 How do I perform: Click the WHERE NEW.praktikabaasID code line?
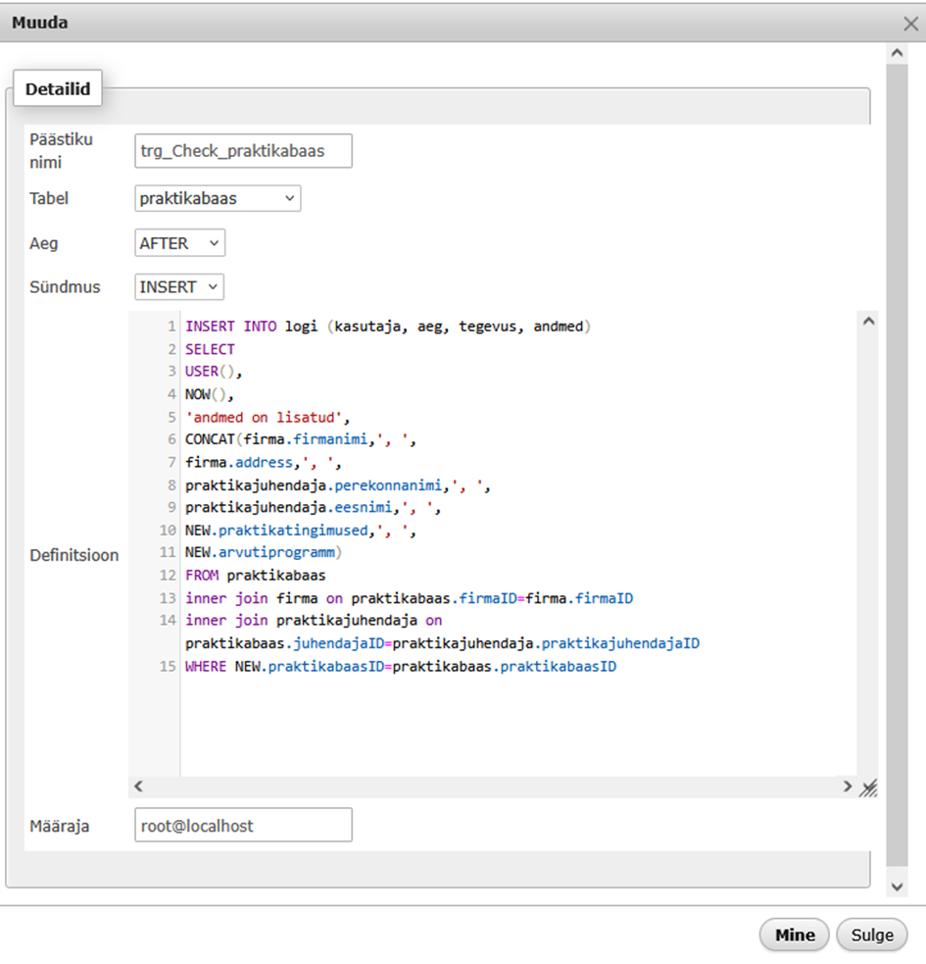point(401,667)
